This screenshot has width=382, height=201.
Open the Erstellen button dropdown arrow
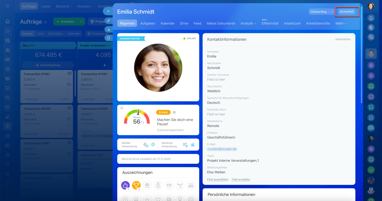point(81,22)
